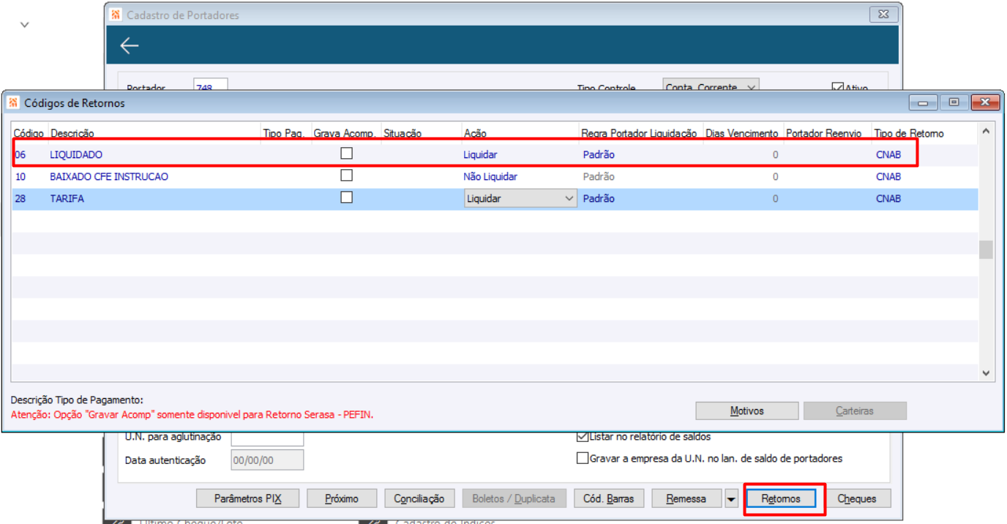Sort by the Código column header
The width and height of the screenshot is (1007, 524).
pyautogui.click(x=29, y=133)
